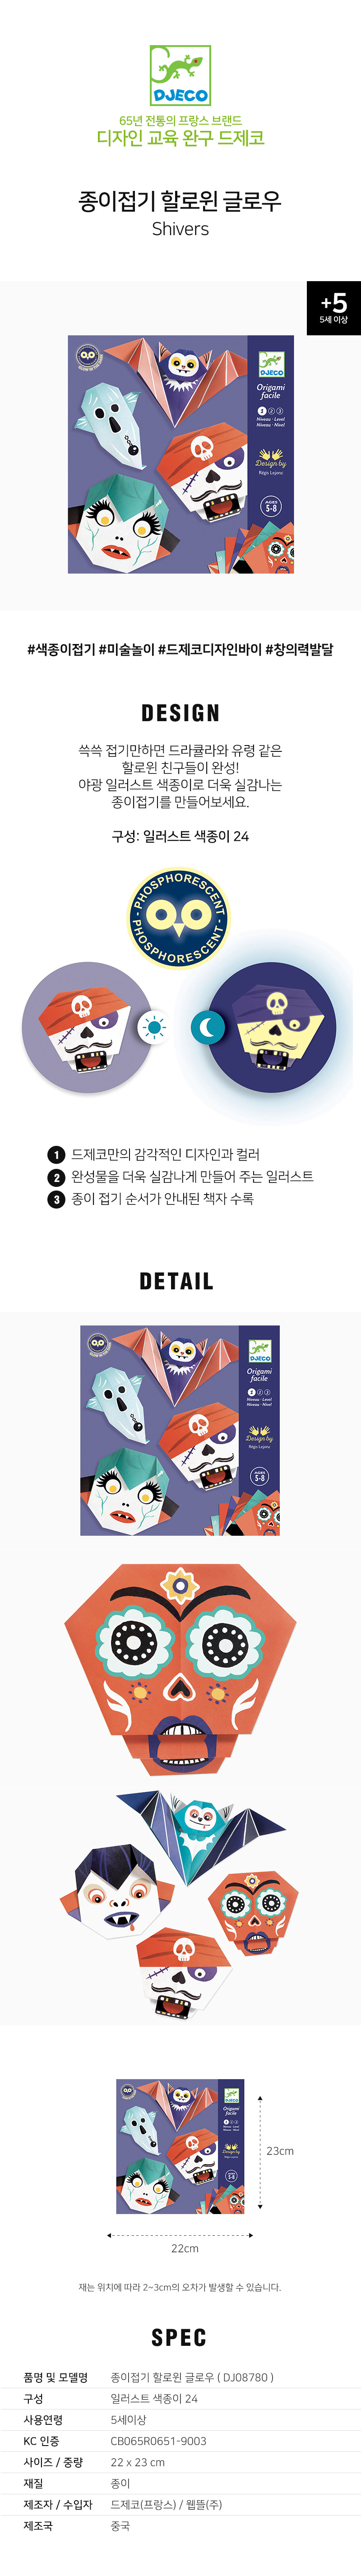Click the numbered circle 1 bullet

click(57, 1154)
